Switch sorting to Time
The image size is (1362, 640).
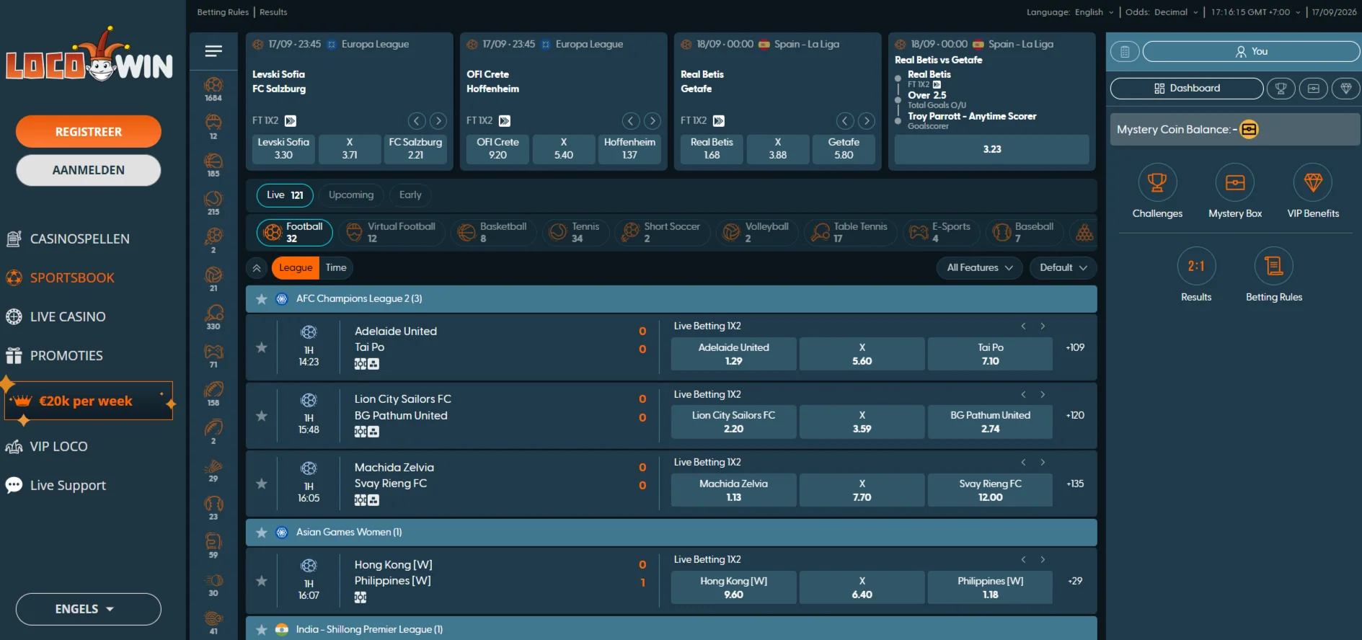336,267
